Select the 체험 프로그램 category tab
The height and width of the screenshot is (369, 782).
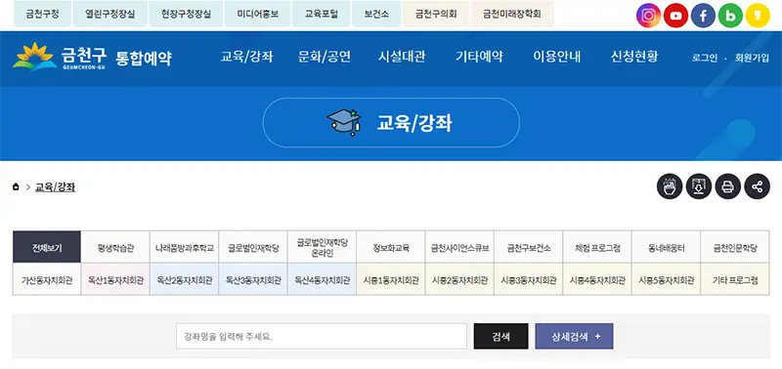click(x=597, y=247)
